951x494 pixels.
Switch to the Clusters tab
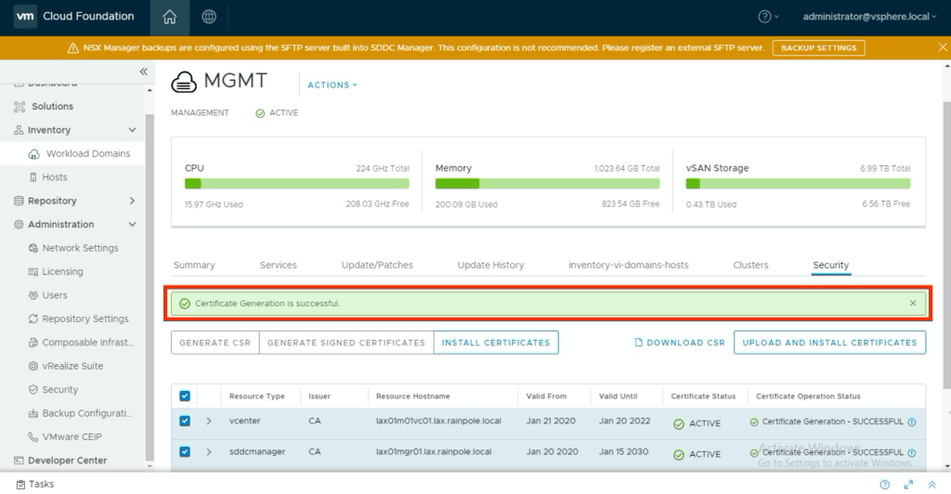[750, 265]
